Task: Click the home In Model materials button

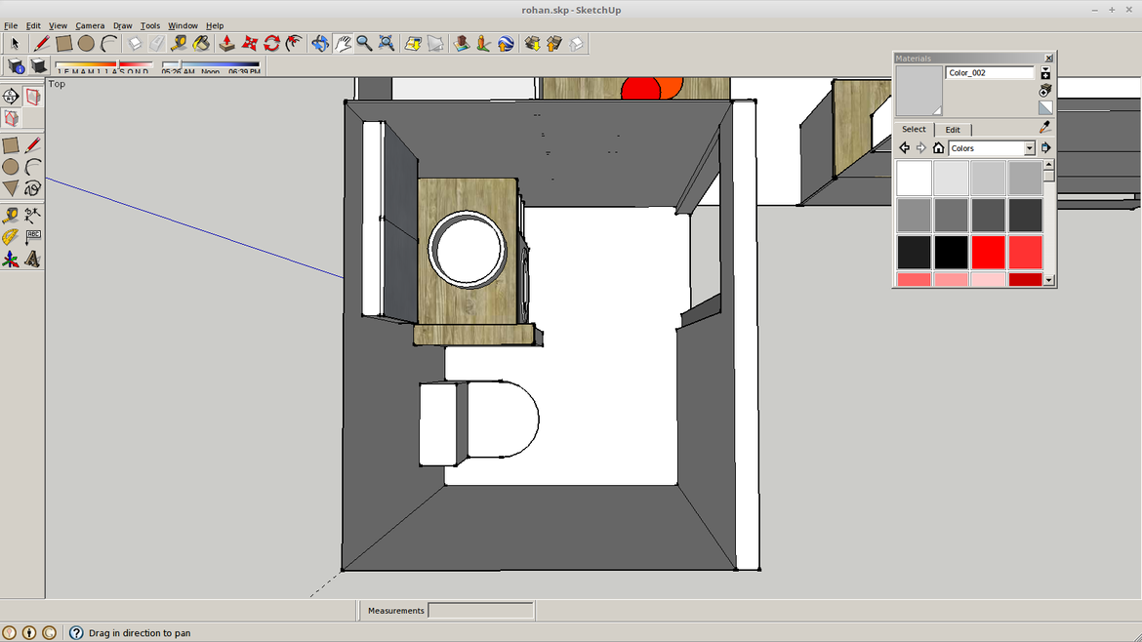Action: click(x=938, y=148)
